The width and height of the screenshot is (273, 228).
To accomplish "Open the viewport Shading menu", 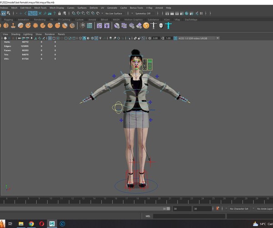I will 15,34.
